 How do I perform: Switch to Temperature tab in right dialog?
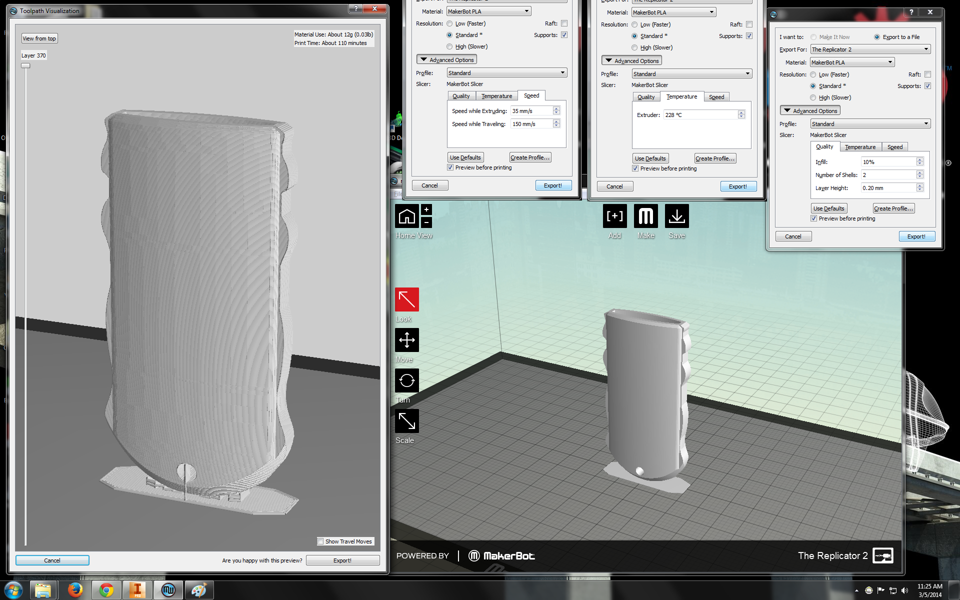[860, 147]
